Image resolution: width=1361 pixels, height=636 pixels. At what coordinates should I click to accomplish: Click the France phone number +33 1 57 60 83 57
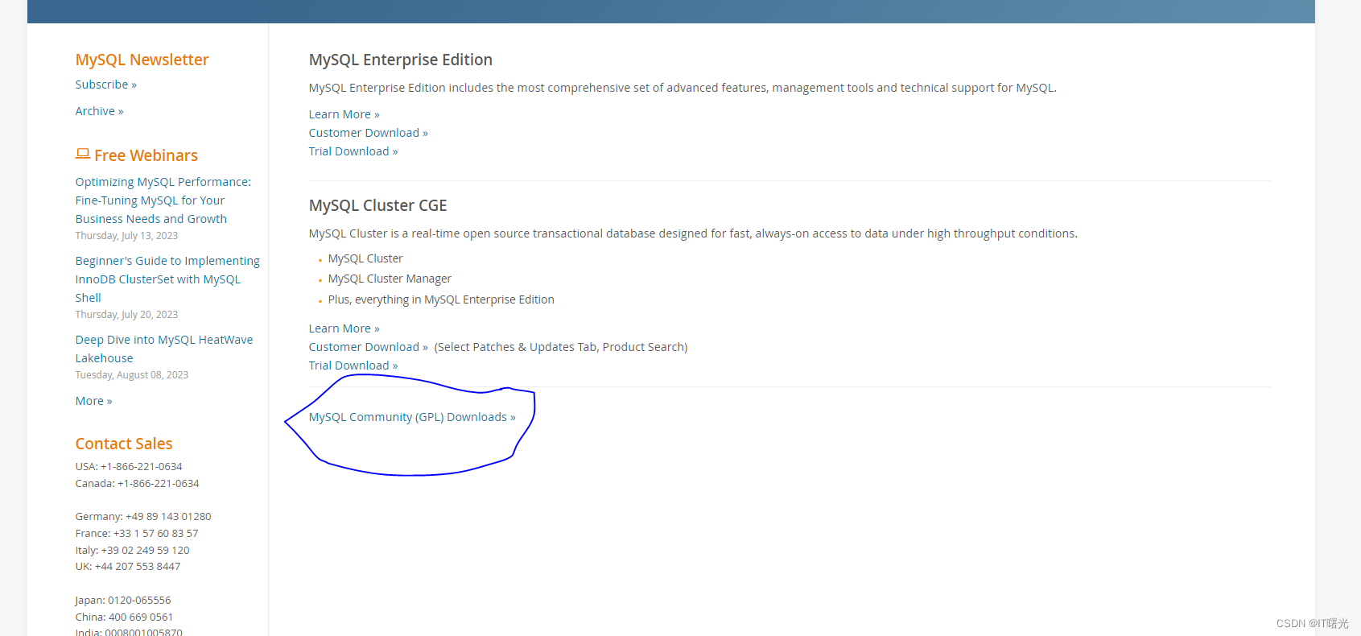155,534
